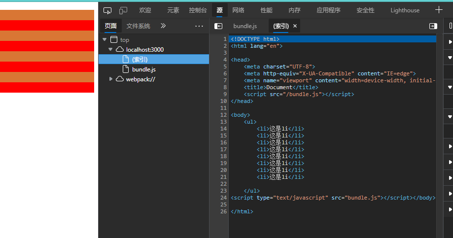Collapse the localhost:3000 tree node

110,49
